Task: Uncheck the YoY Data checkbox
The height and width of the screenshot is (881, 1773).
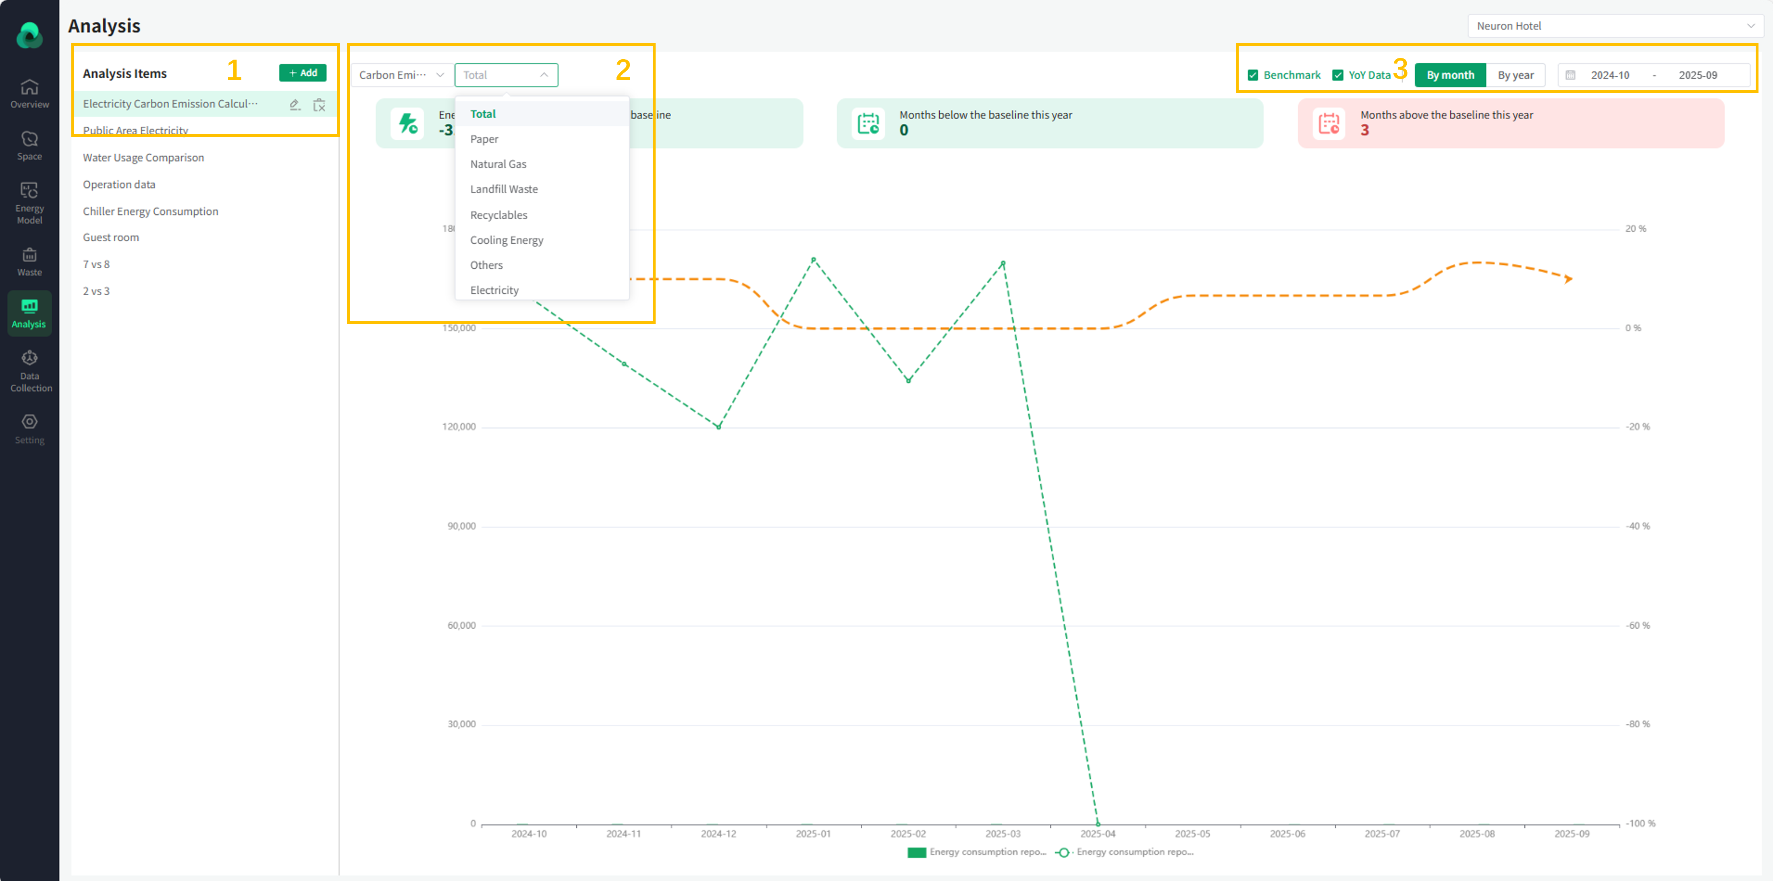Action: coord(1337,75)
